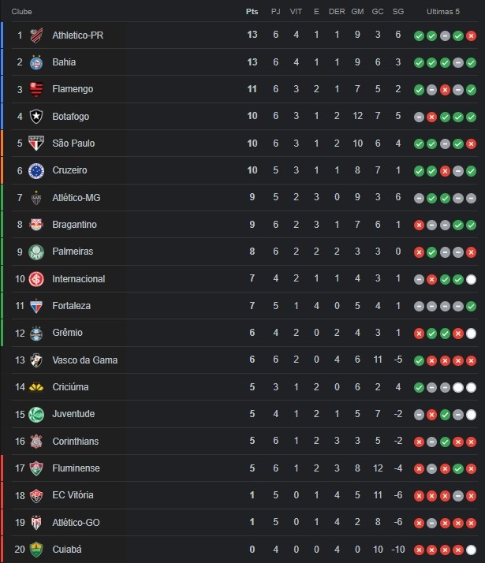485x563 pixels.
Task: Click the Internacional red crest
Action: pos(36,279)
